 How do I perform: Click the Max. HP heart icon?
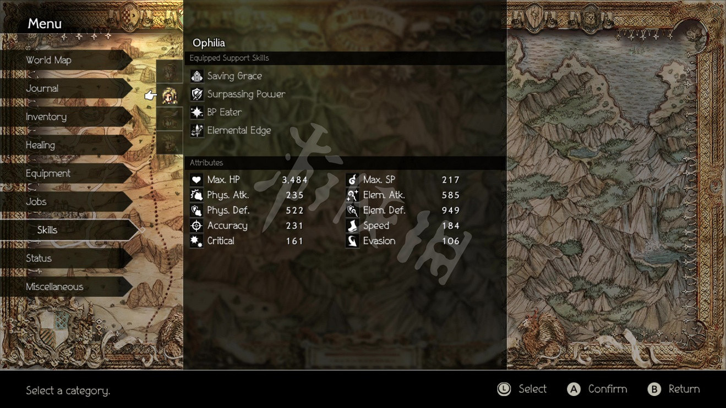coord(196,180)
